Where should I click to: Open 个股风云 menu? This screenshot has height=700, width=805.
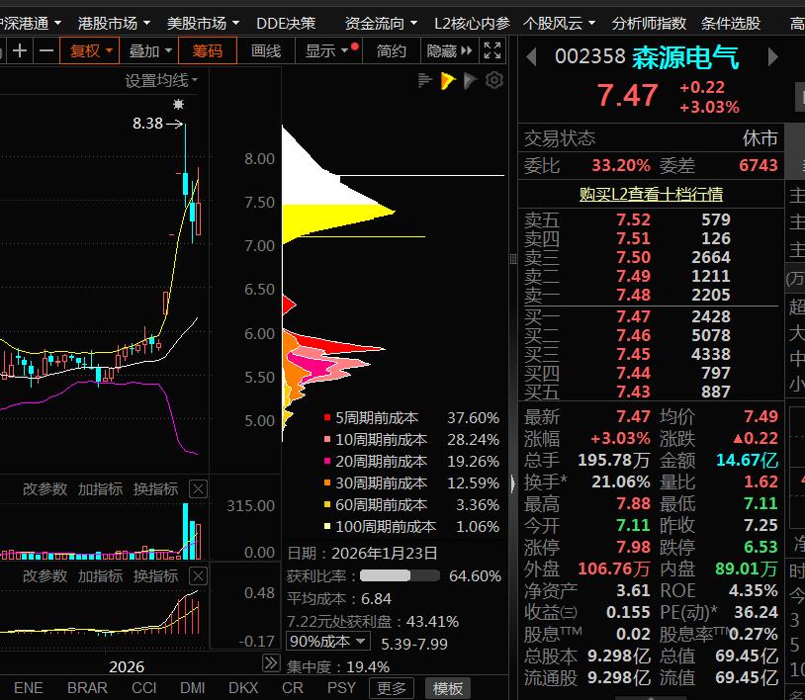[x=559, y=23]
